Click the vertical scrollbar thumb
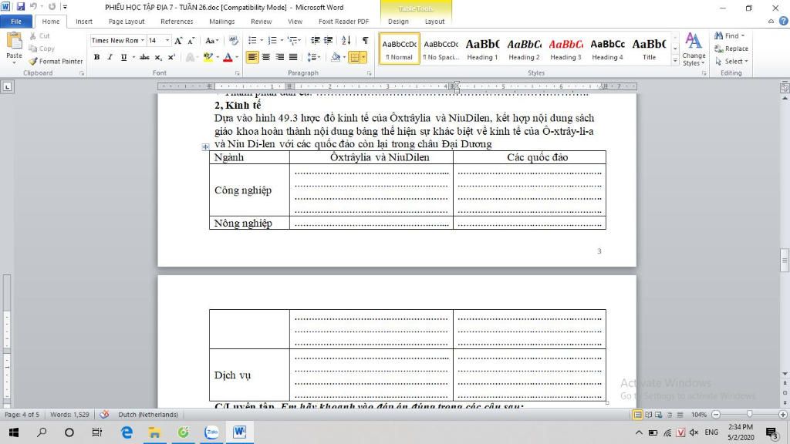Screen dimensions: 790x444 (x=785, y=261)
